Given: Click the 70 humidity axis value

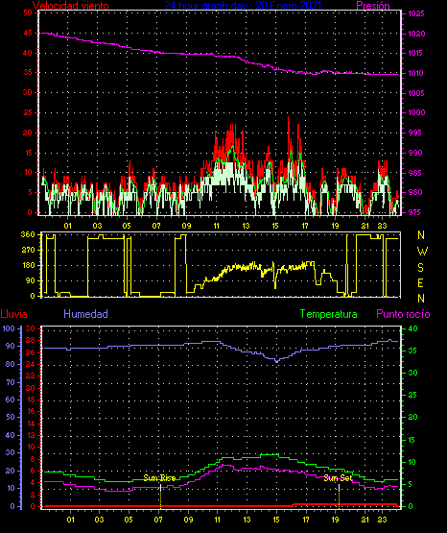Looking at the screenshot, I should click(12, 382).
